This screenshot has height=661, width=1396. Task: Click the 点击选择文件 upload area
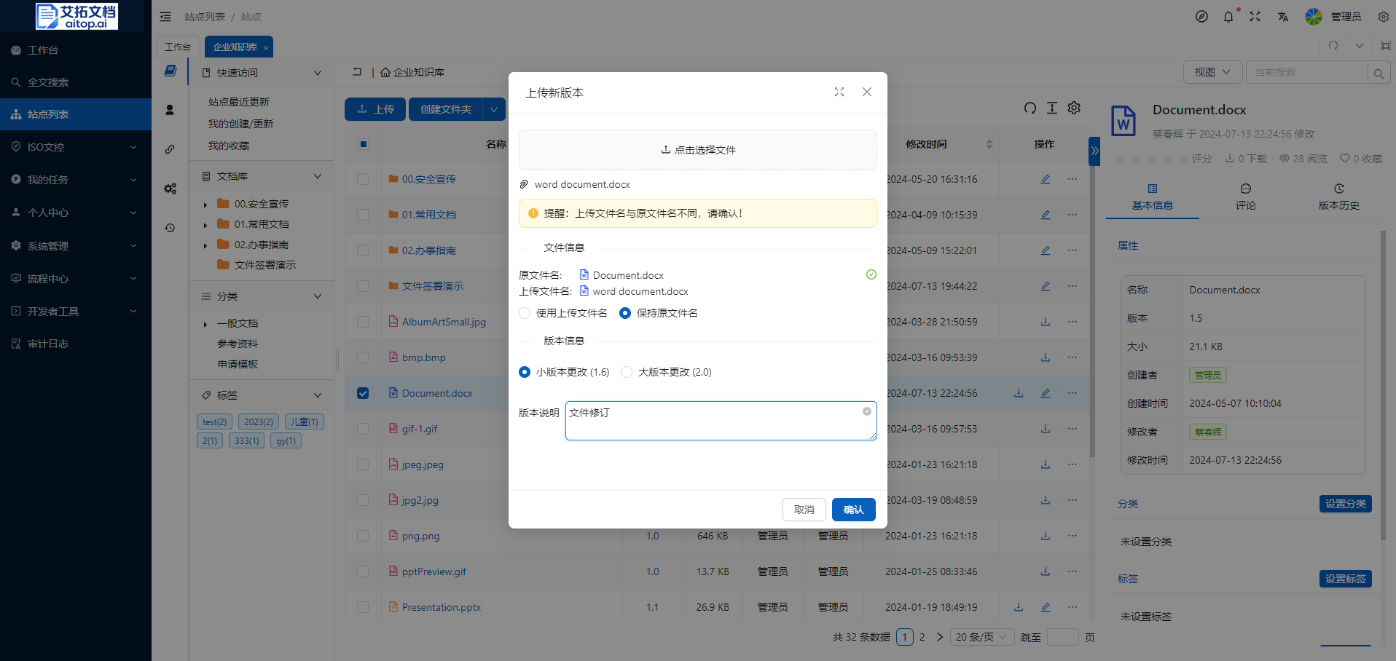pos(697,150)
